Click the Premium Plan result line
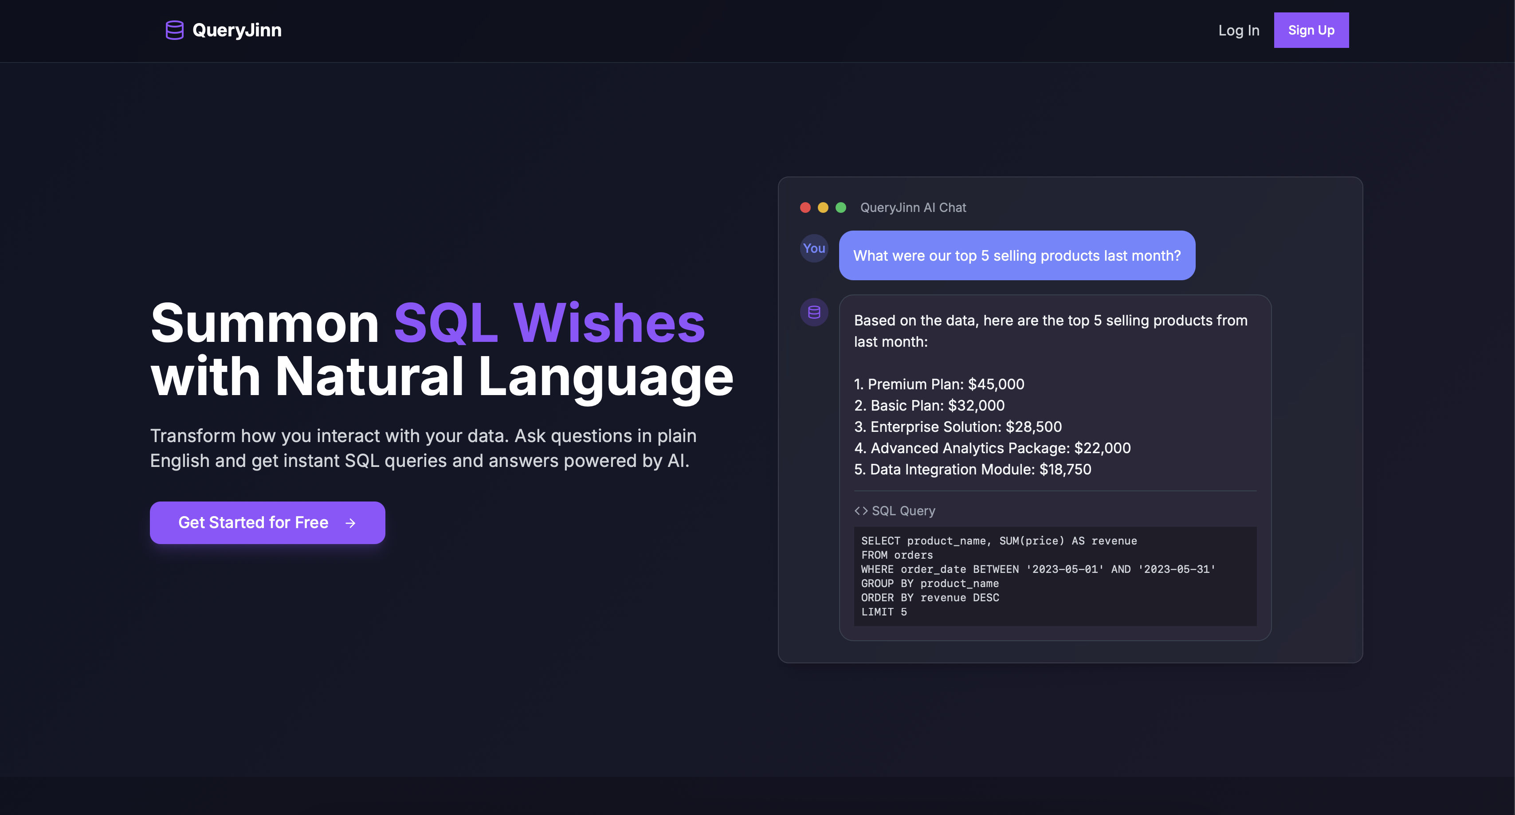The image size is (1515, 815). point(938,384)
